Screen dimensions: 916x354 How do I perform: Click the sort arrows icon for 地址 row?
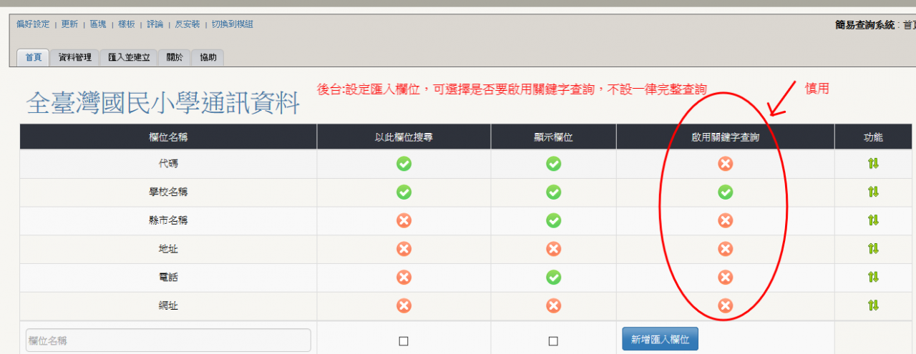873,249
